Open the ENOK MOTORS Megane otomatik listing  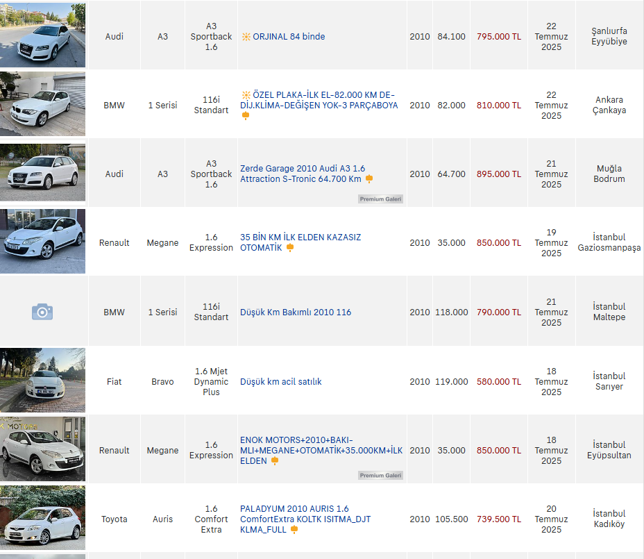click(321, 451)
